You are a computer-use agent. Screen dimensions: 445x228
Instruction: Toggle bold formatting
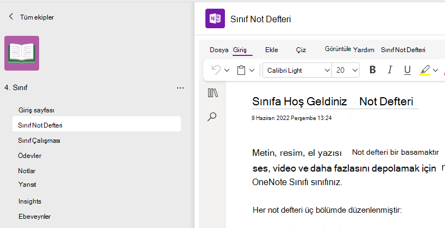tap(373, 70)
